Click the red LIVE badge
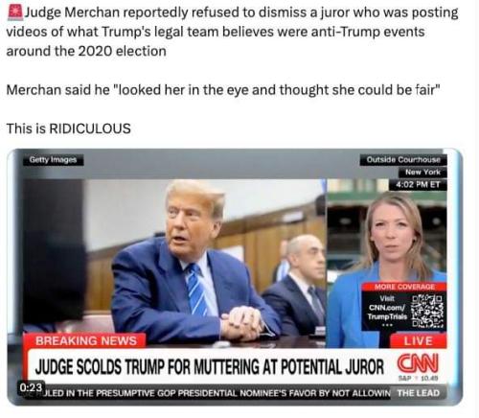479x418 pixels. click(419, 340)
